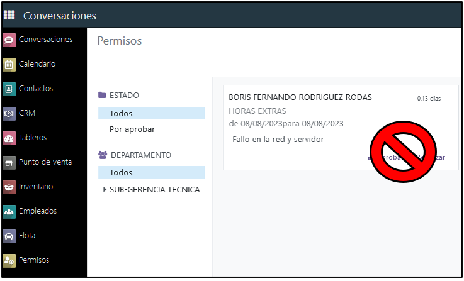Image resolution: width=464 pixels, height=281 pixels.
Task: Click the Punto de venta shop icon
Action: 9,163
